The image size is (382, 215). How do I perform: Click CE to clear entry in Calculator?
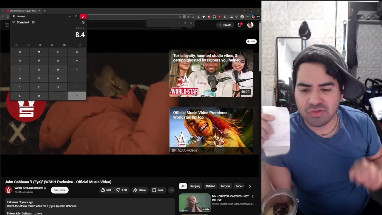click(x=39, y=52)
